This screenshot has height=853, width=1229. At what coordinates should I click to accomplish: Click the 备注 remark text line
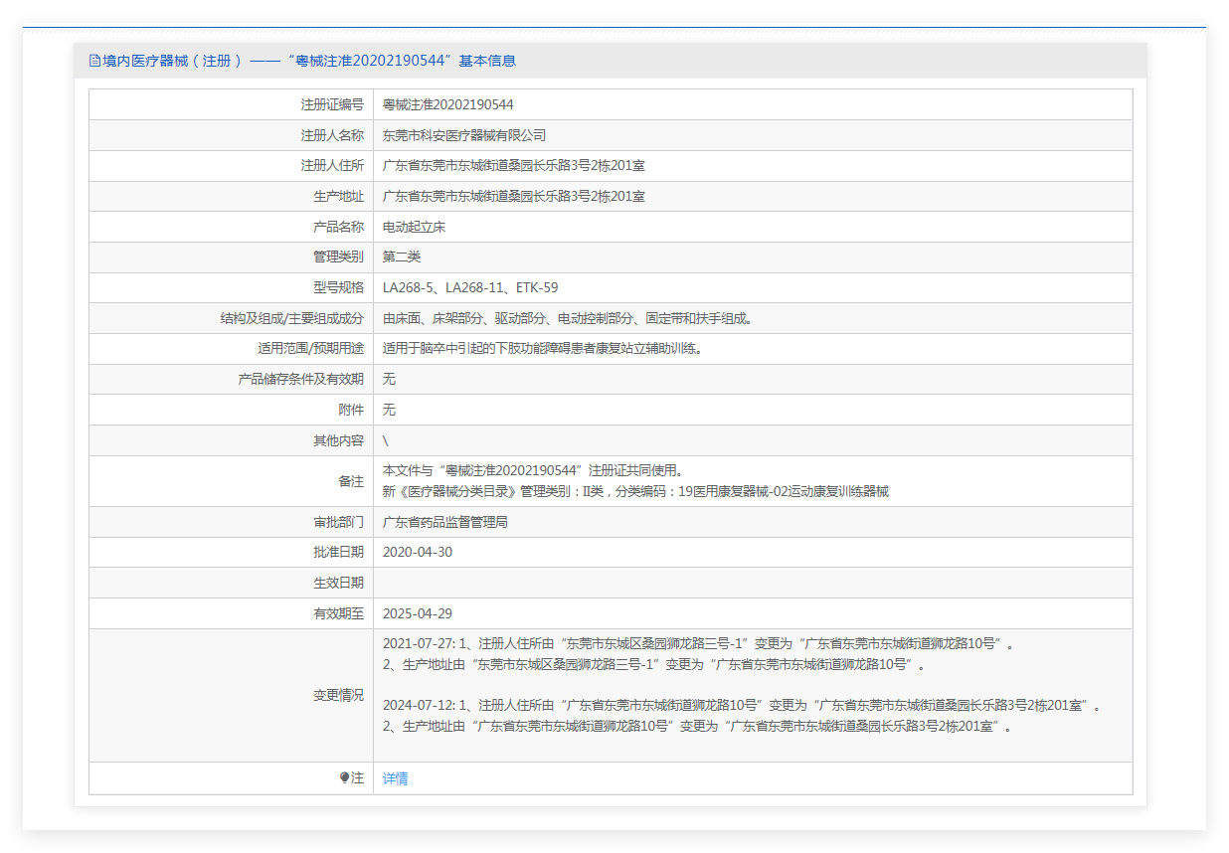[x=635, y=481]
